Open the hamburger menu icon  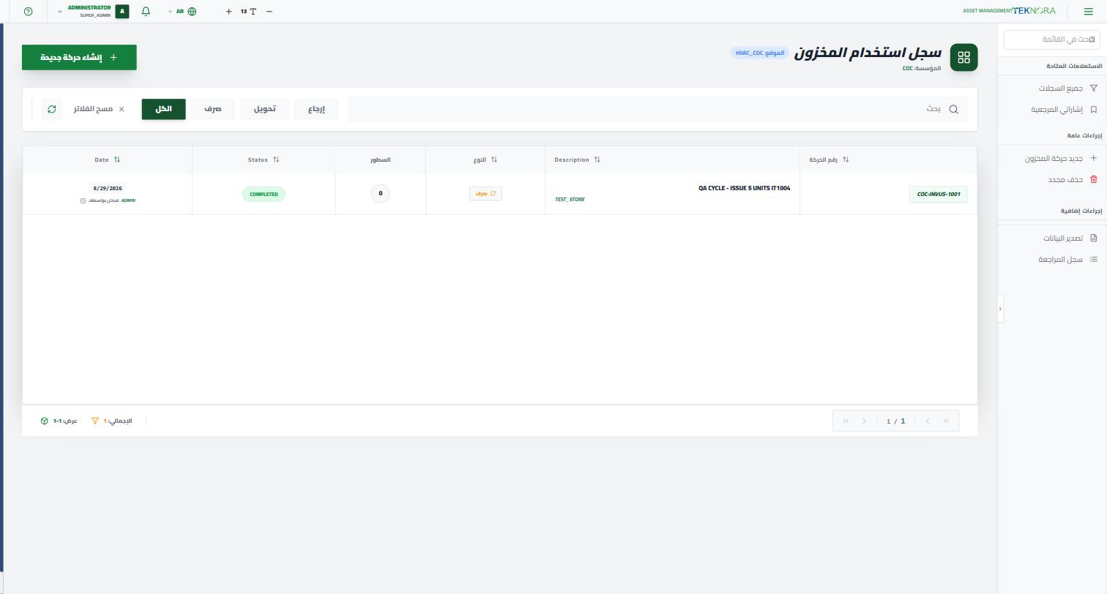[1088, 12]
